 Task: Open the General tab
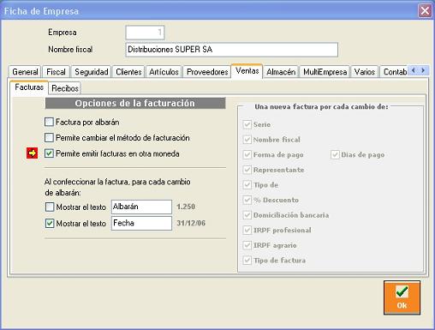click(25, 72)
